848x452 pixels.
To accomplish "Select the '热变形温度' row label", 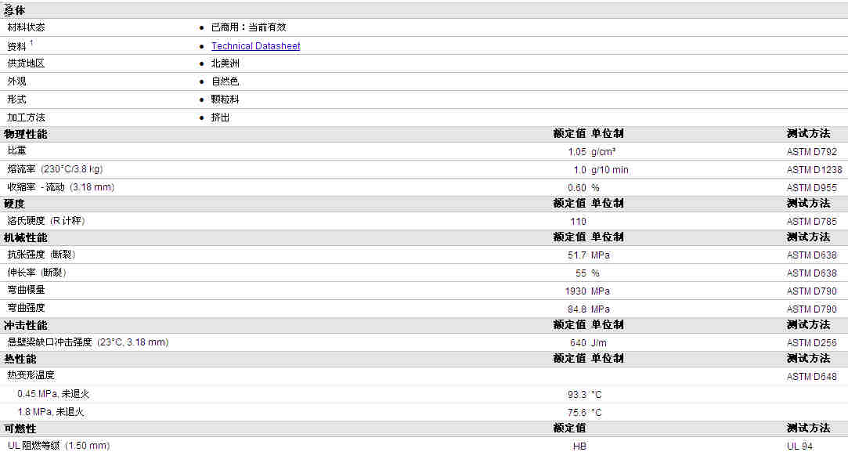I will coord(31,375).
